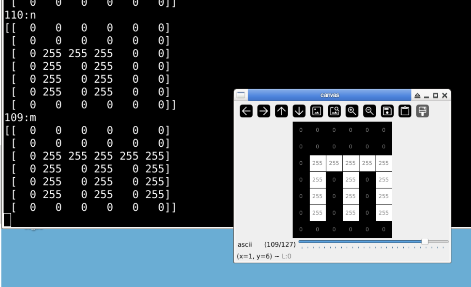Viewport: 471px width, 287px height.
Task: Click the "ascii" trackbar label
Action: coord(245,245)
